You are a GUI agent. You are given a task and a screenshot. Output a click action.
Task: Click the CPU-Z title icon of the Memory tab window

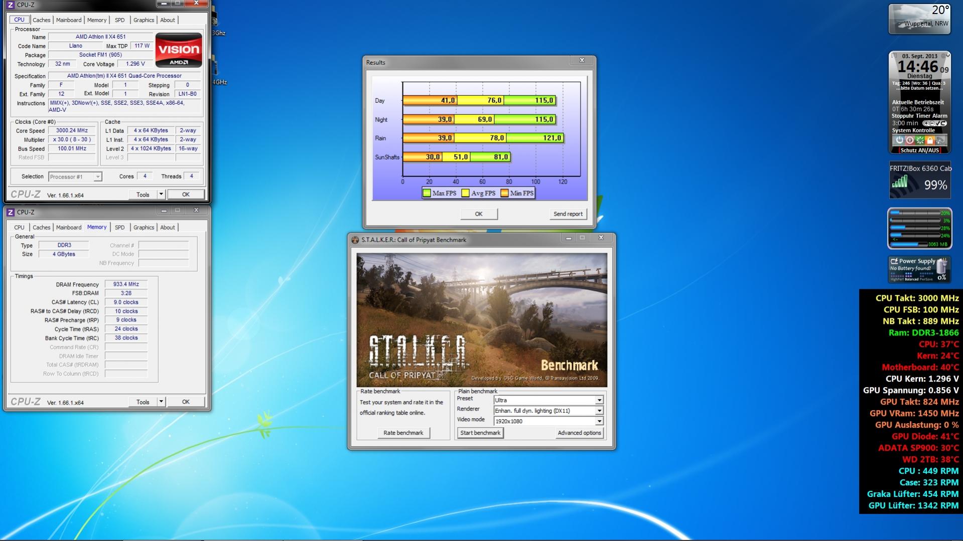coord(10,212)
